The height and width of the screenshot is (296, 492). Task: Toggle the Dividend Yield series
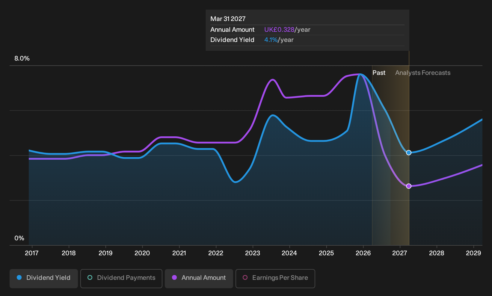point(44,279)
